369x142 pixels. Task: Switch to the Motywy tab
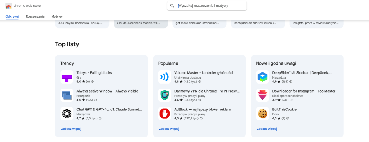pyautogui.click(x=57, y=16)
